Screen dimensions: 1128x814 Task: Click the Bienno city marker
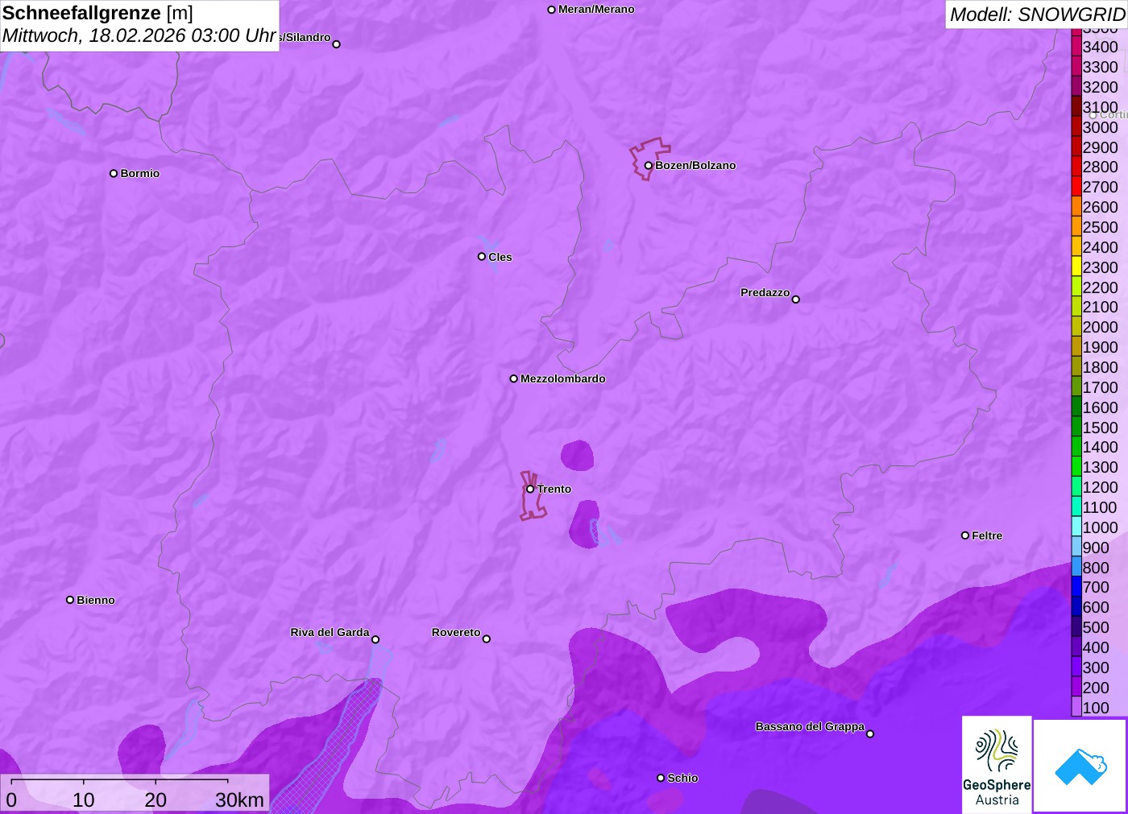[70, 600]
